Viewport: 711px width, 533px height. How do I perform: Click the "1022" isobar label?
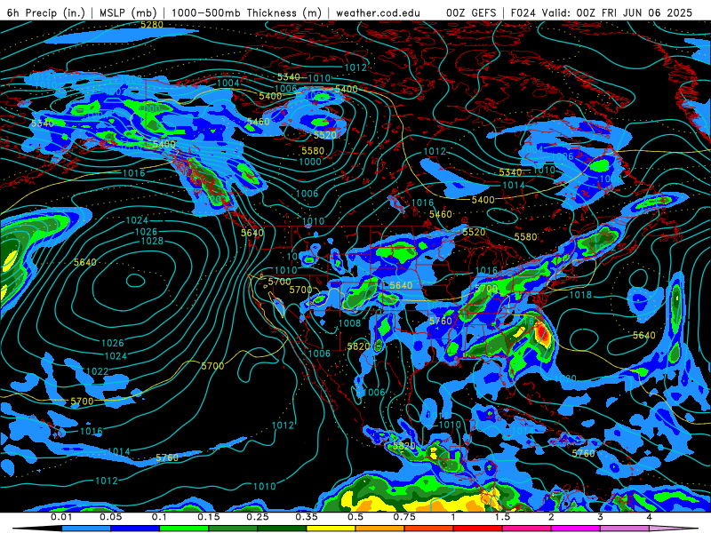click(97, 371)
